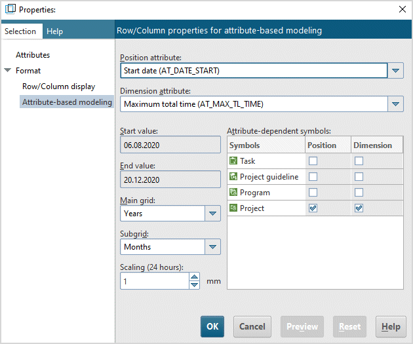Image resolution: width=413 pixels, height=344 pixels.
Task: Click the Properties window icon in title bar
Action: pyautogui.click(x=10, y=9)
